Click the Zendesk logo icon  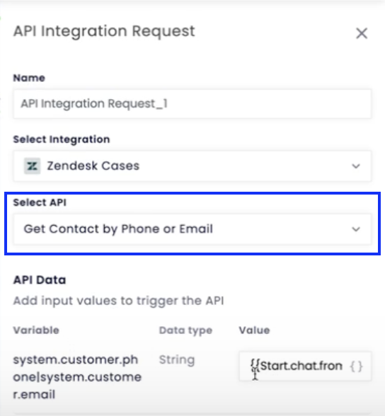[32, 166]
